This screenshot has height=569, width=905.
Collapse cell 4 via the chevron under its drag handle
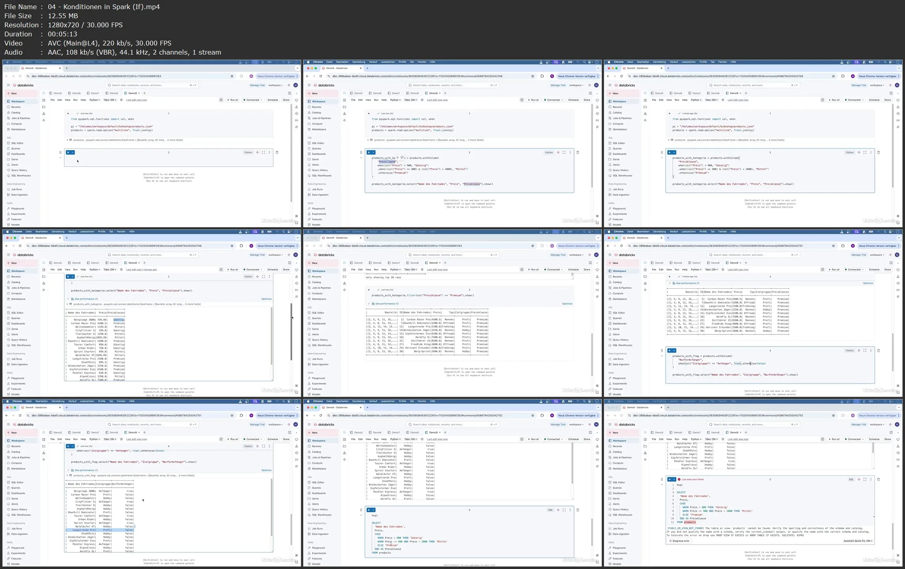pos(662,356)
